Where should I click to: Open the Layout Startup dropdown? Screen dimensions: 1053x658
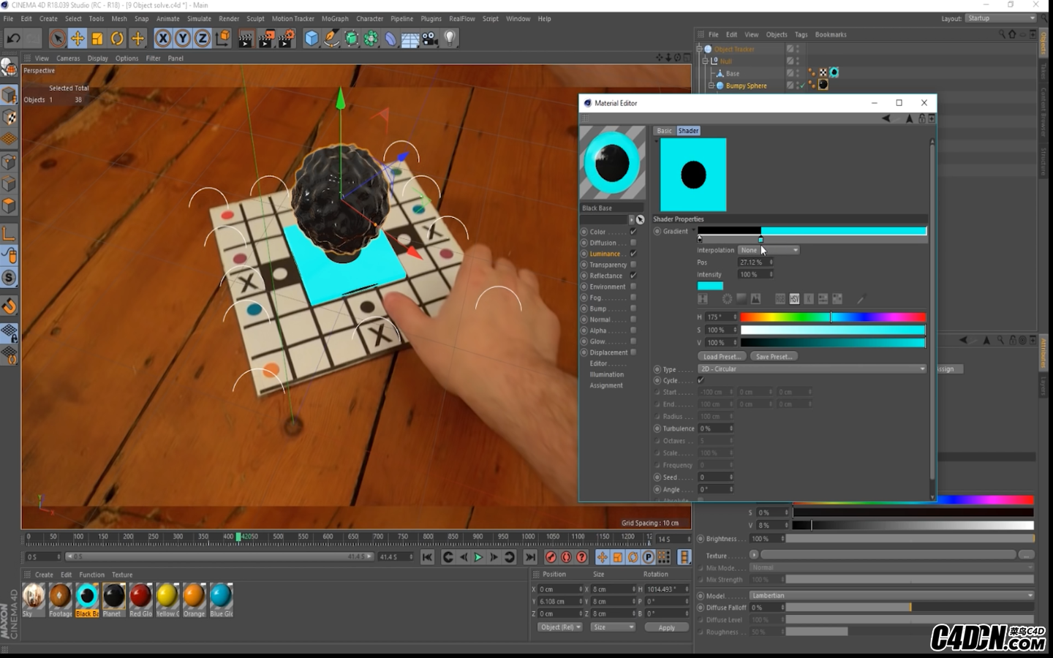pos(1001,18)
